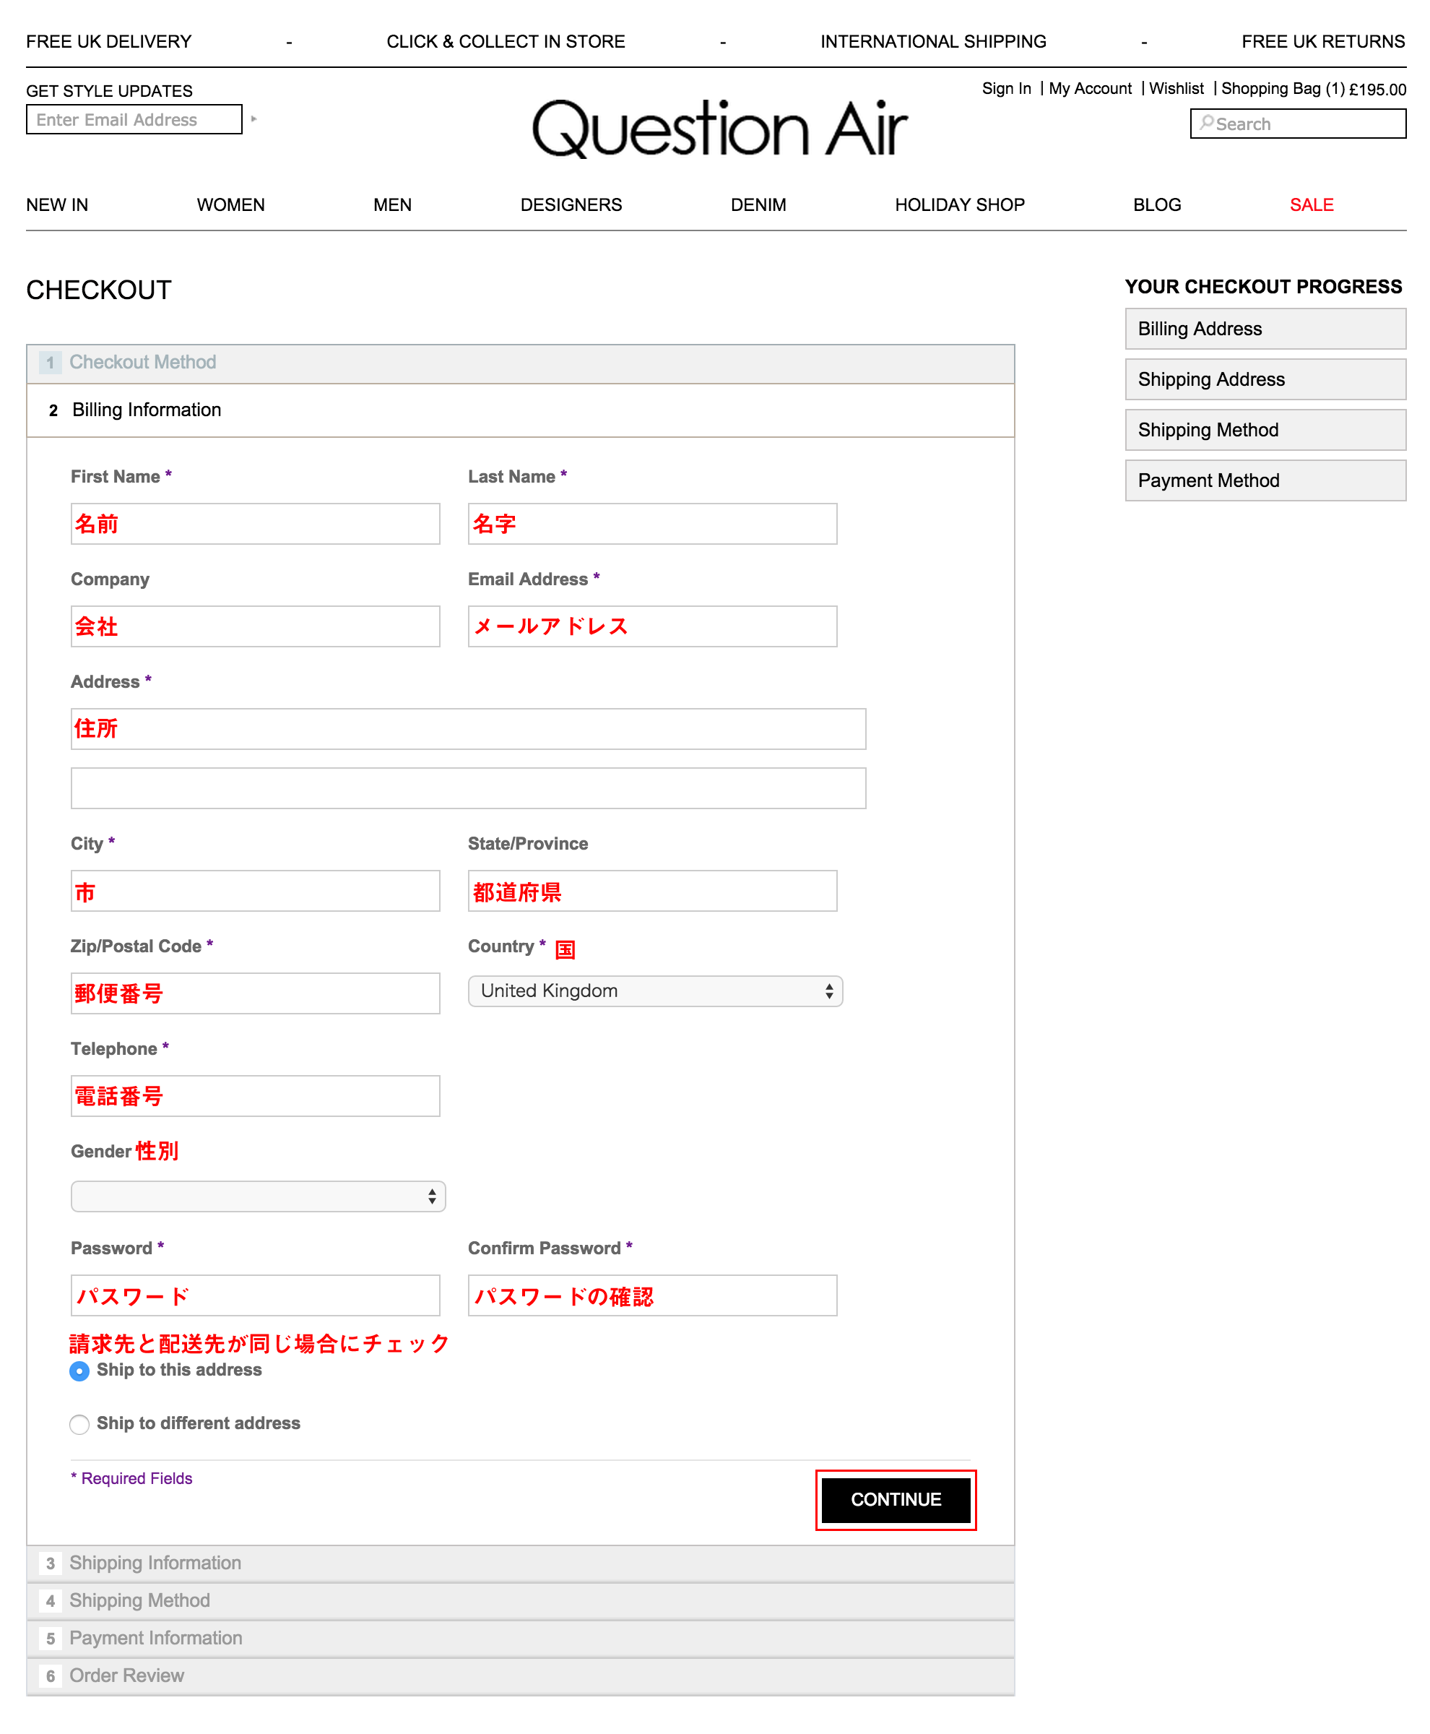
Task: Click the City field
Action: (x=256, y=891)
